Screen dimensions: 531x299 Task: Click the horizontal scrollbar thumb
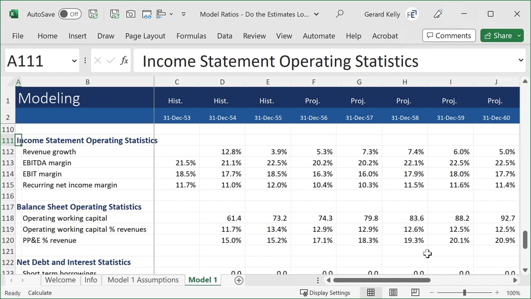pos(382,280)
